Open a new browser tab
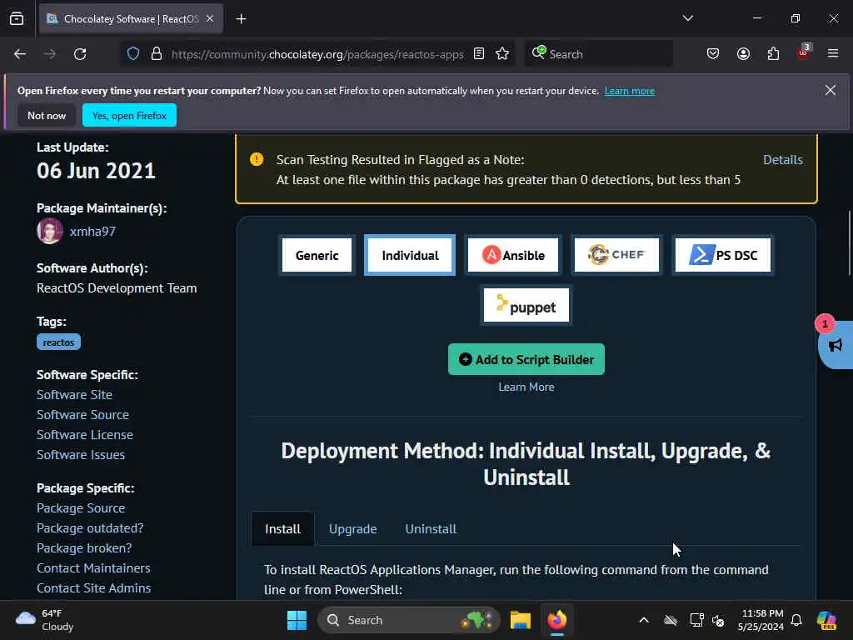This screenshot has height=640, width=853. tap(241, 19)
